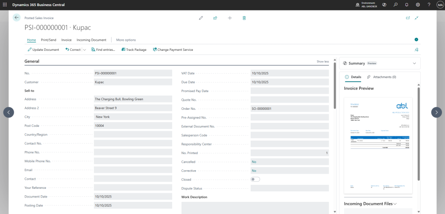Click the main form vertical scrollbar

(x=335, y=86)
